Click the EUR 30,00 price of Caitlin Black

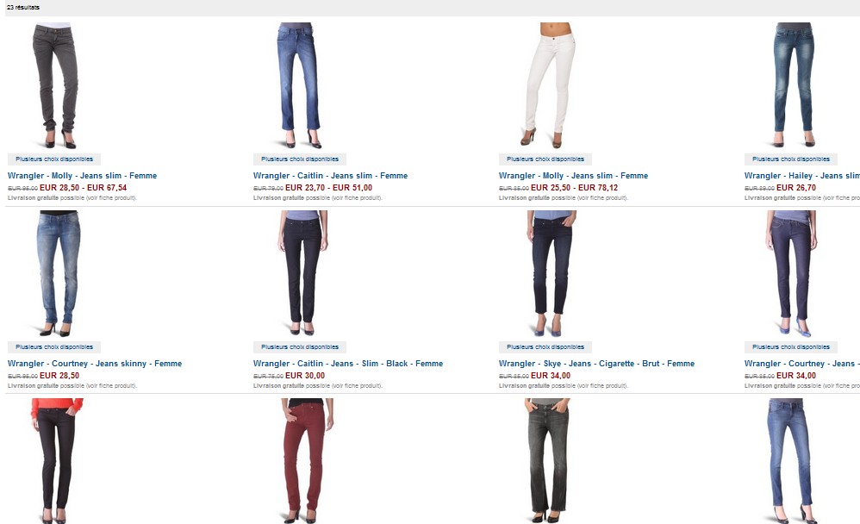pyautogui.click(x=305, y=375)
